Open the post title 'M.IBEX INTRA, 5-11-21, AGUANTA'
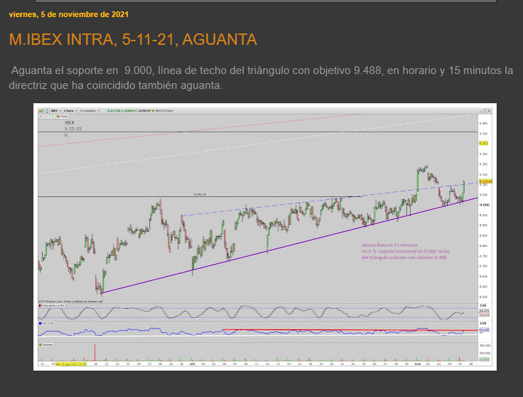 (x=133, y=39)
